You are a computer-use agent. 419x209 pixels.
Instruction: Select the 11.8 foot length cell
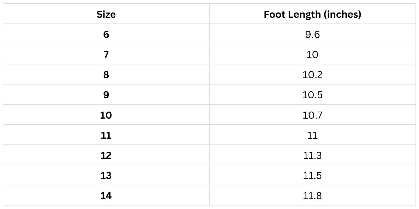pyautogui.click(x=312, y=196)
